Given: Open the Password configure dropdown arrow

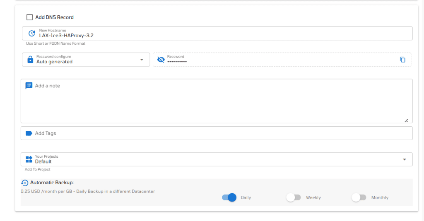Looking at the screenshot, I should 142,60.
